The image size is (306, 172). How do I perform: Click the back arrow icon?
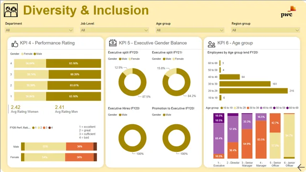[x=301, y=167]
